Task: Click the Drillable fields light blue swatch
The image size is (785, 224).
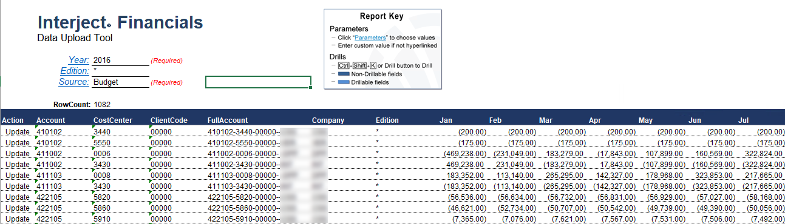Action: (343, 82)
